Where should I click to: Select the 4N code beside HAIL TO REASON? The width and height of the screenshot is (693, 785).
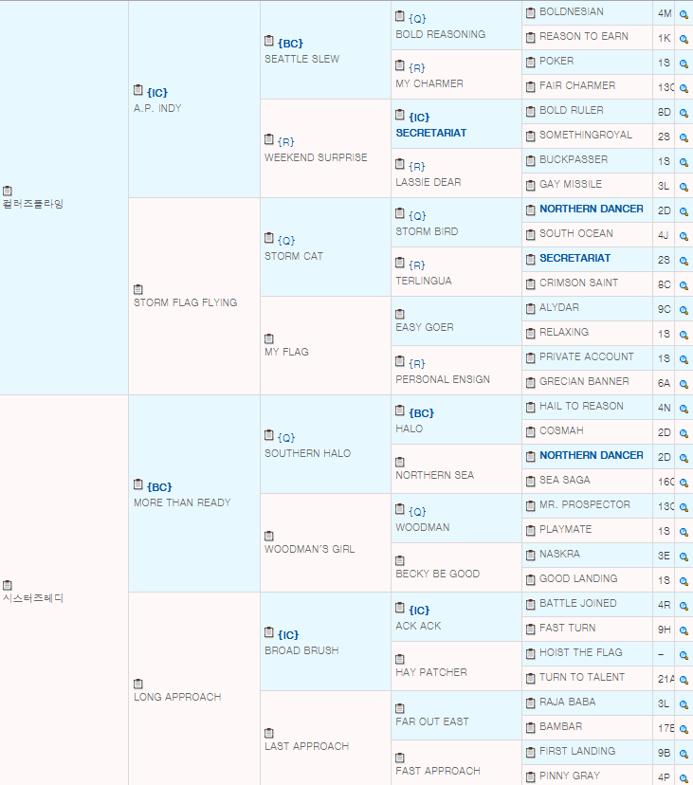coord(664,409)
